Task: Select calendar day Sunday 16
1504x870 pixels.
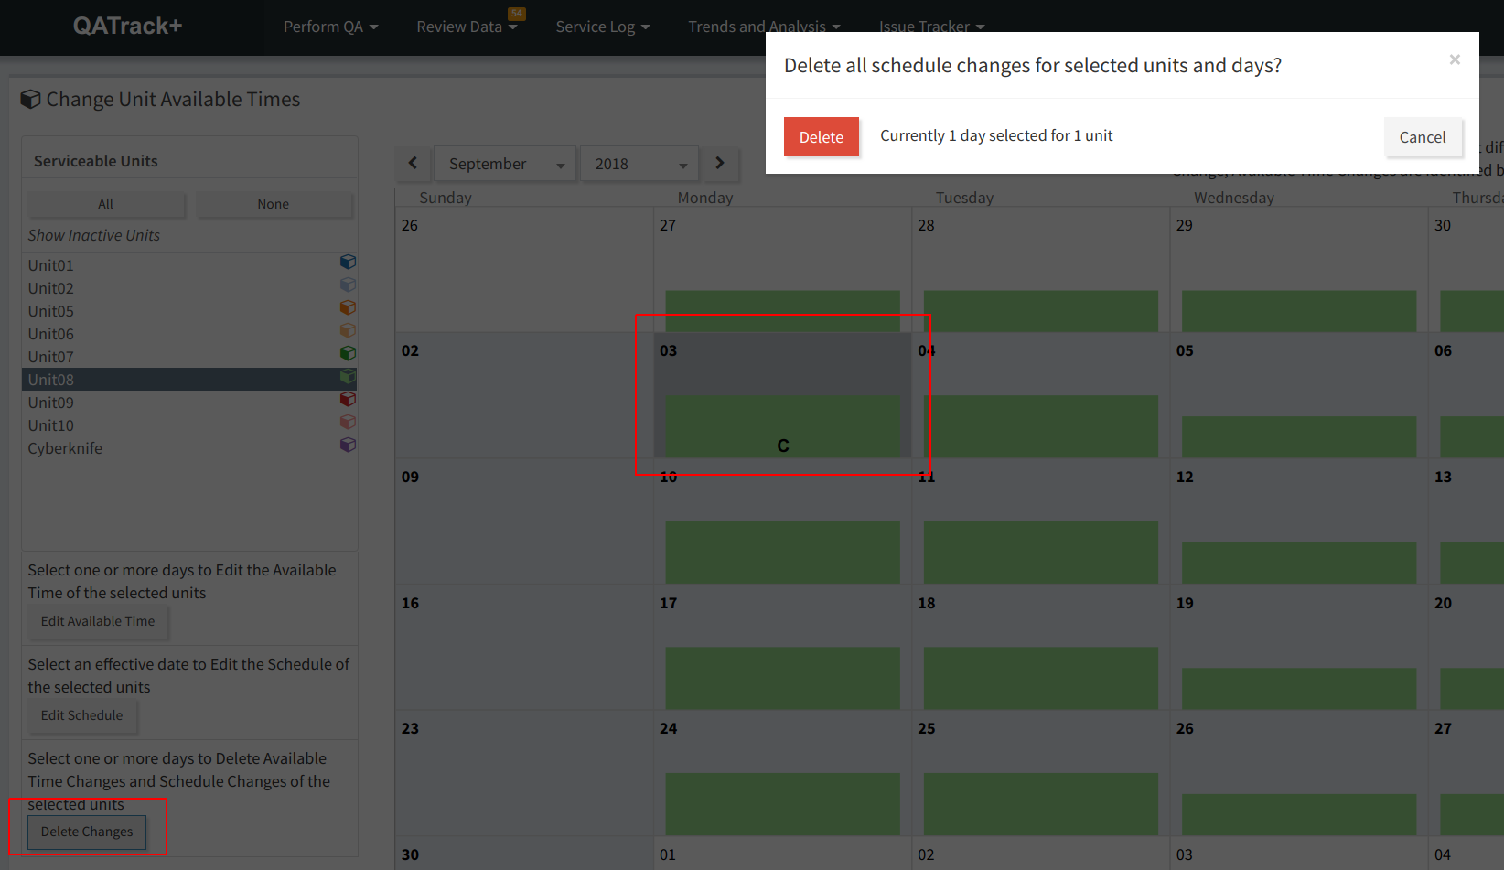Action: [524, 647]
